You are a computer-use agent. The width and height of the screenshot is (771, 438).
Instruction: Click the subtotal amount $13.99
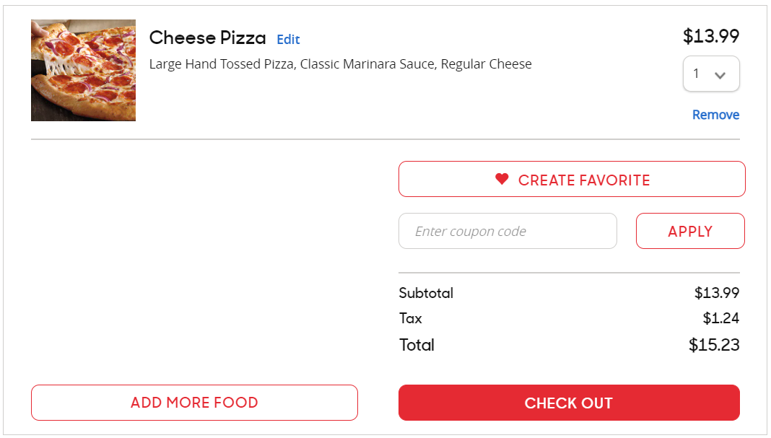716,293
